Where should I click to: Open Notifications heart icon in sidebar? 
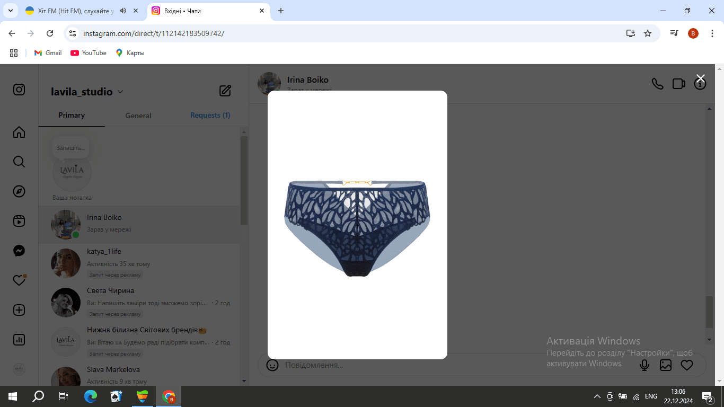[19, 280]
